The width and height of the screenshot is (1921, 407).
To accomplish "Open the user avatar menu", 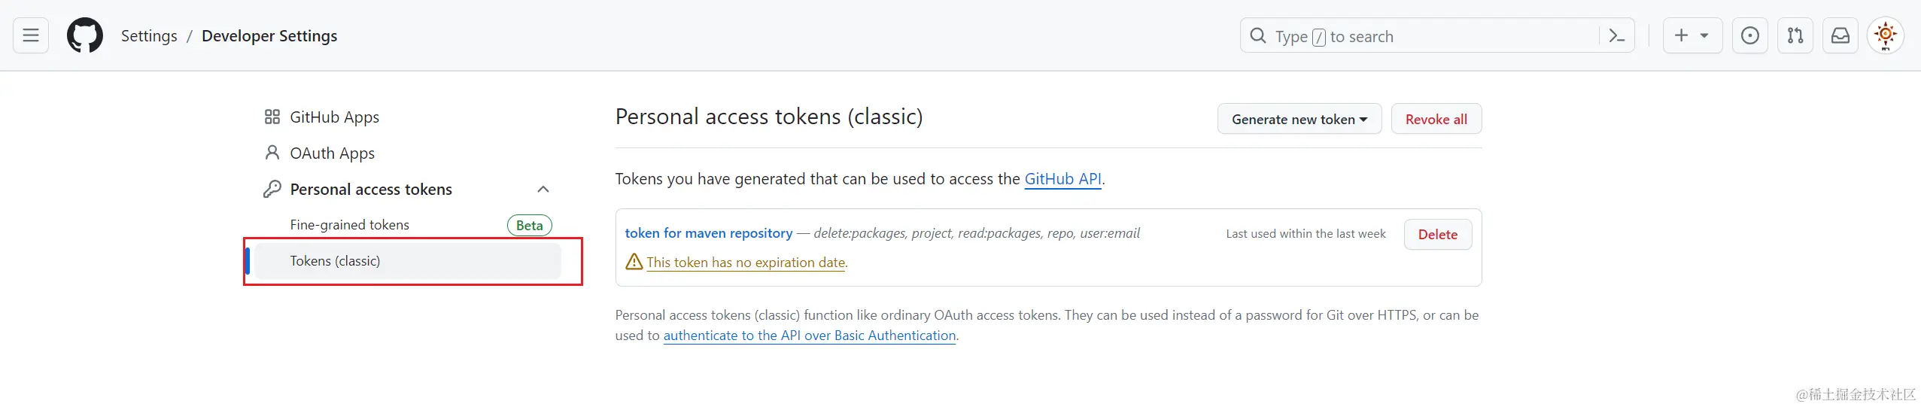I will coord(1886,35).
